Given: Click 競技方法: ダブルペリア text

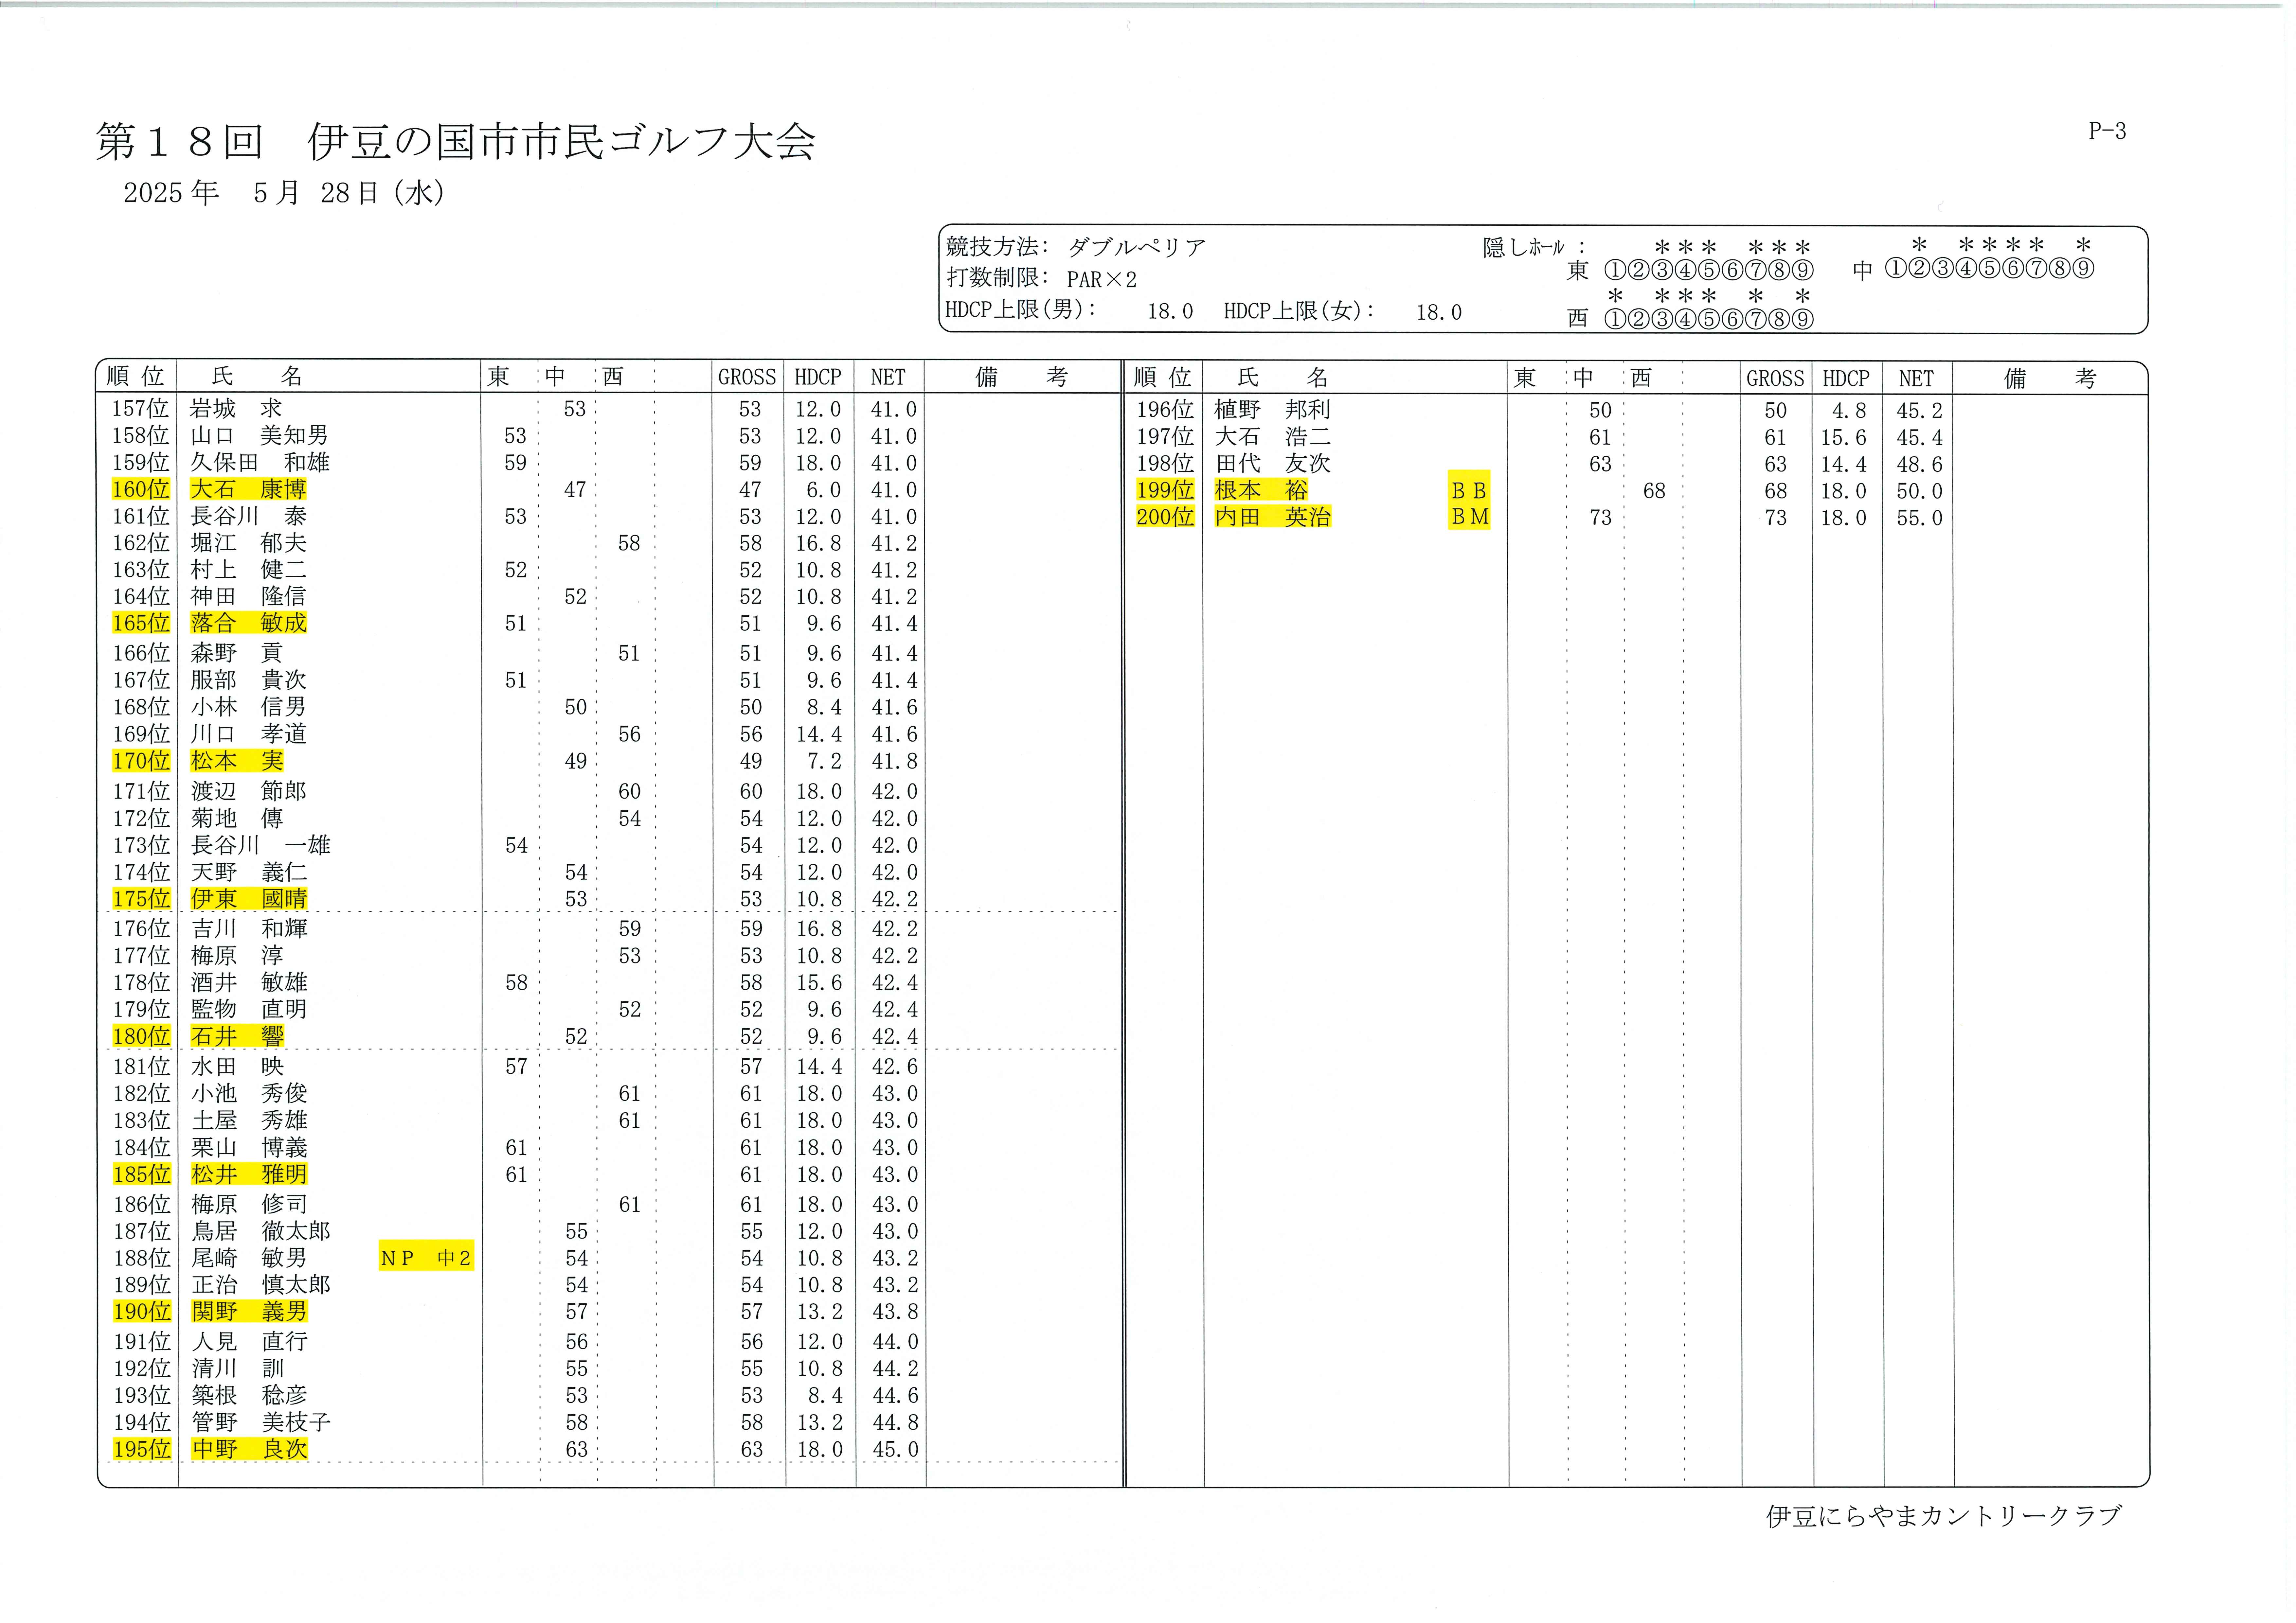Looking at the screenshot, I should pos(1076,247).
